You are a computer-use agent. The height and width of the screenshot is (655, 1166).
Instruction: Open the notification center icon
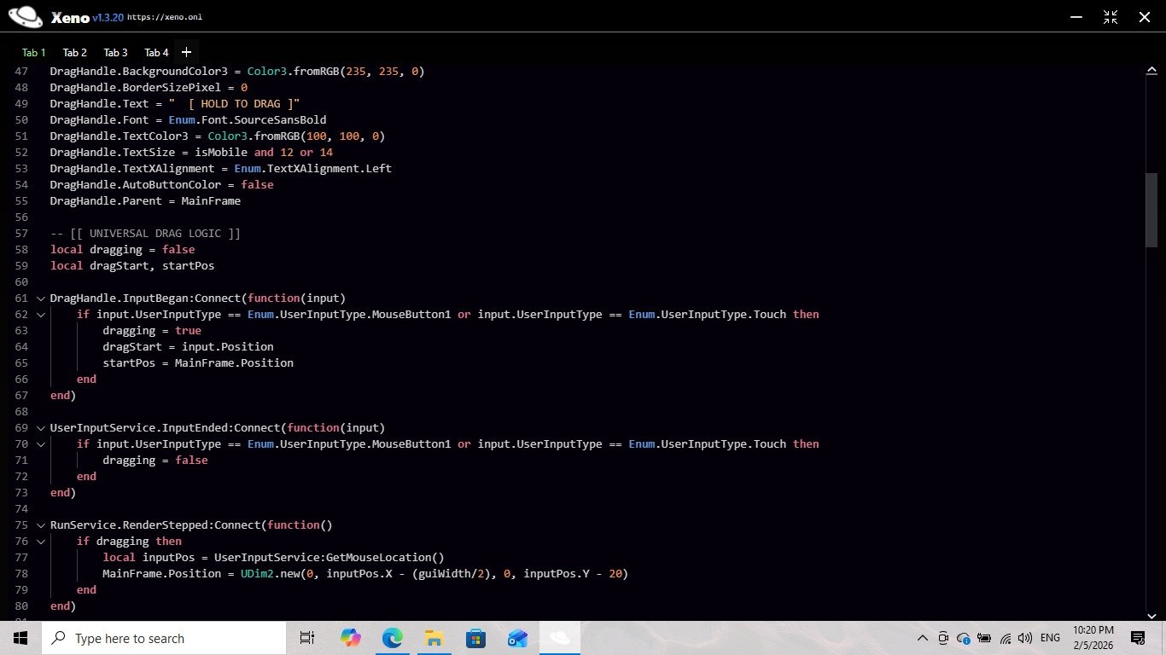1137,638
